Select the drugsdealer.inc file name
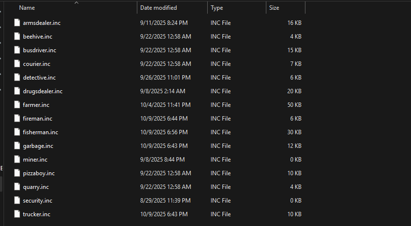411x226 pixels. coord(43,91)
